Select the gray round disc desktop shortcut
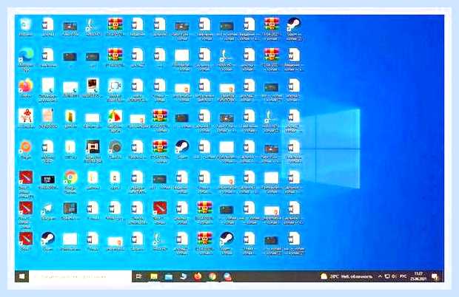 click(115, 149)
